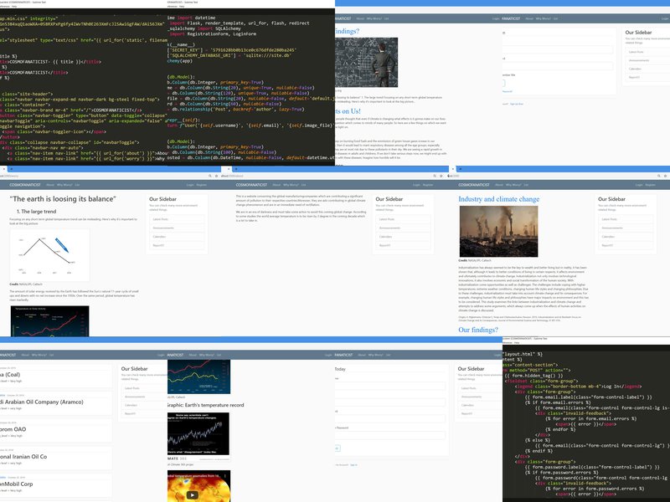This screenshot has width=670, height=502.
Task: Play the global temperature anomalies video
Action: (x=193, y=494)
